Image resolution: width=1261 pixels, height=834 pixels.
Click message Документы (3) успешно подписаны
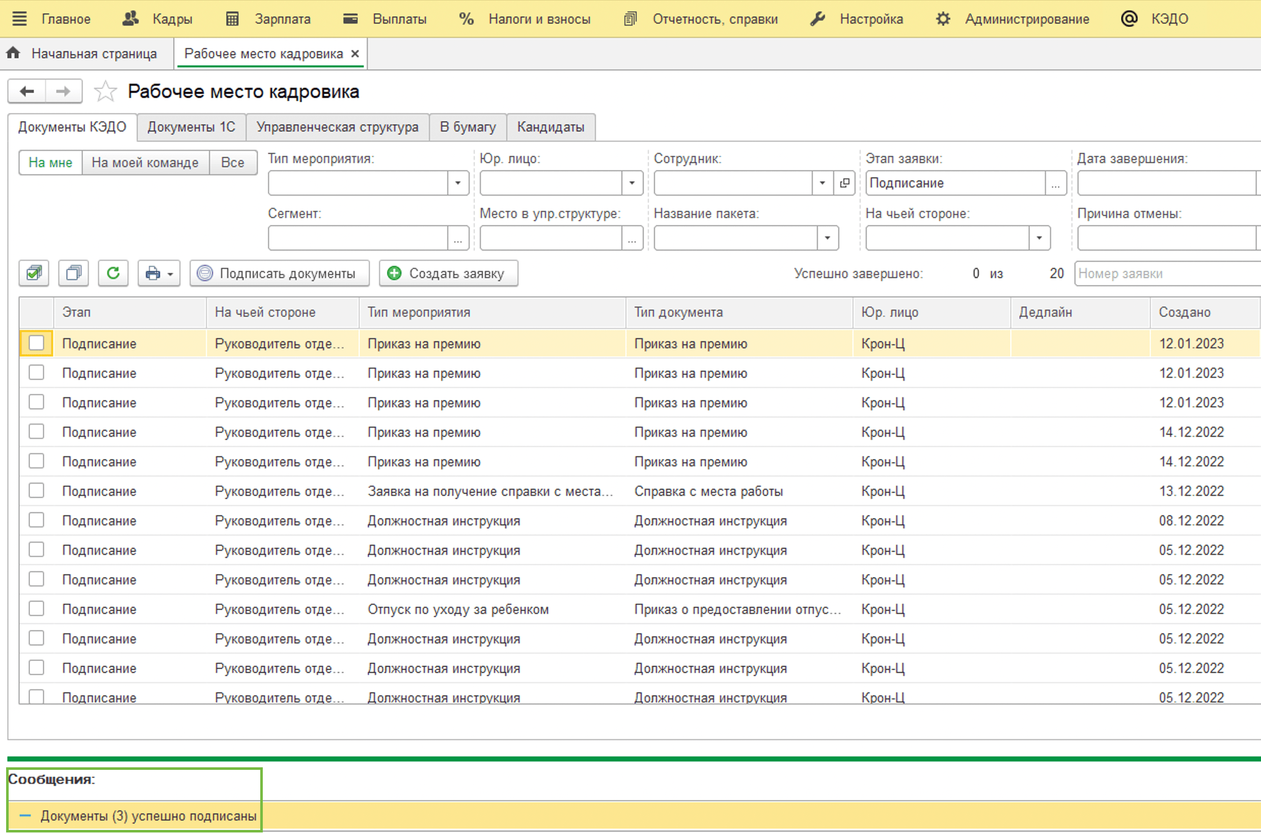[148, 815]
